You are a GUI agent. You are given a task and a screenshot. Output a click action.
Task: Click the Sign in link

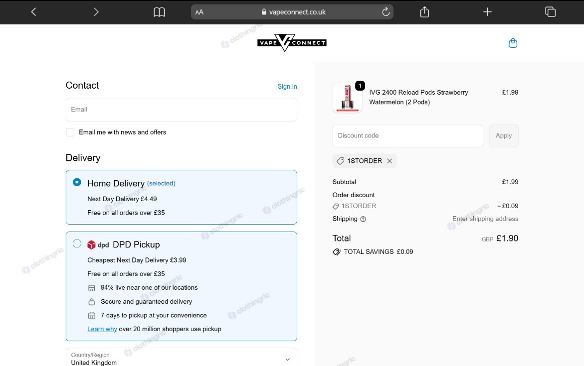(287, 86)
